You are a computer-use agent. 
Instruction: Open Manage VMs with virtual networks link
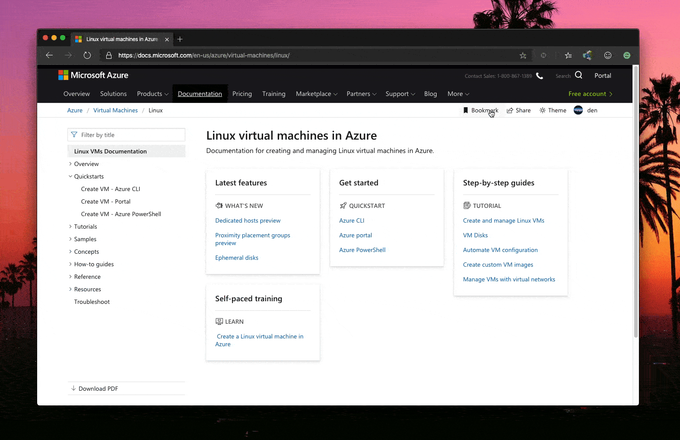[x=509, y=279]
